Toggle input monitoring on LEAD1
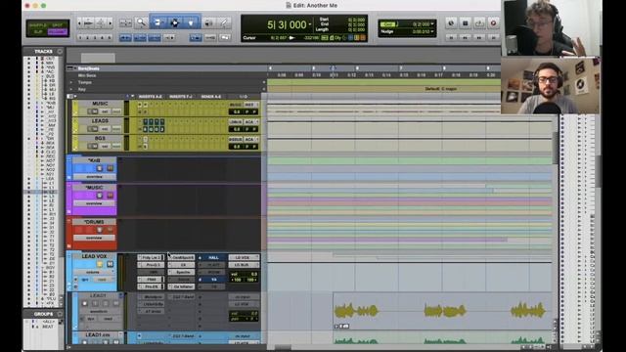Screen dimensions: 626x352 click(95, 304)
